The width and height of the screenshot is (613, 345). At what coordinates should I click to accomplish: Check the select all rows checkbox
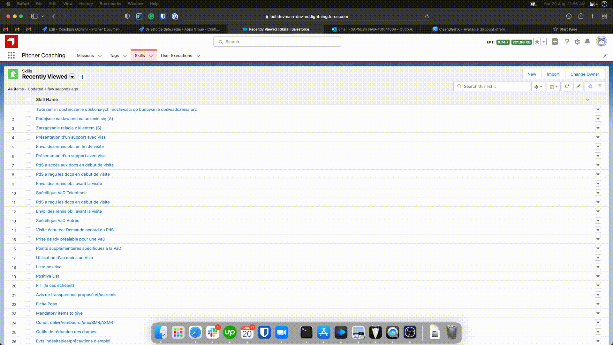[x=28, y=100]
